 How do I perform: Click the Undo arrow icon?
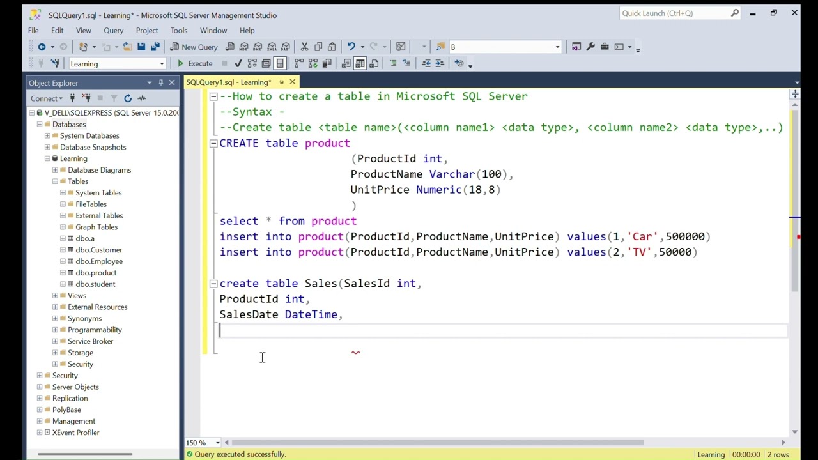tap(351, 47)
